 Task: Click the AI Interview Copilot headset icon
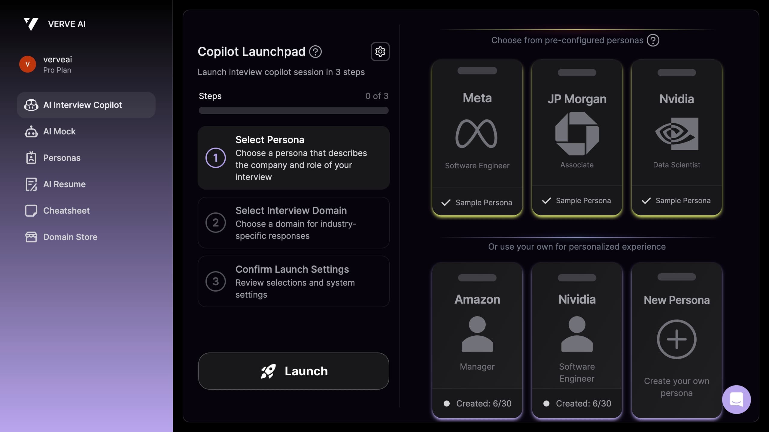point(31,105)
